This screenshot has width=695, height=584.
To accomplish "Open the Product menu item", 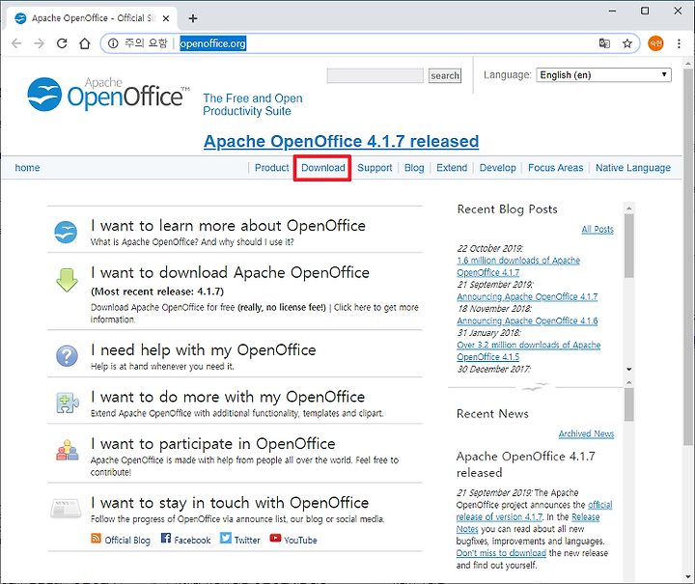I will click(271, 168).
